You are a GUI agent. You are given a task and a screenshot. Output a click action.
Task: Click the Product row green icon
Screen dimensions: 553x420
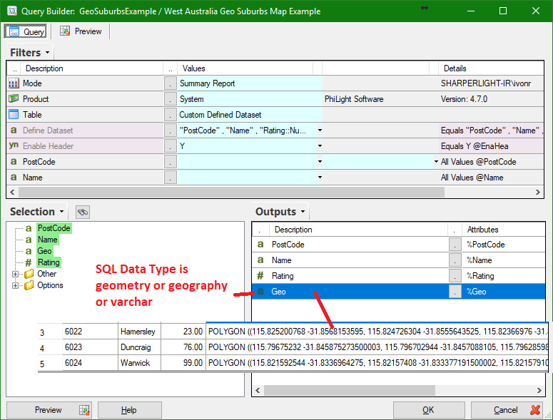(14, 98)
